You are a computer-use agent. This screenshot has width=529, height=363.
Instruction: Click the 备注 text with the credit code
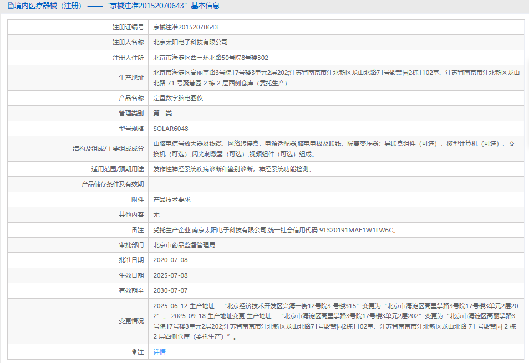pyautogui.click(x=274, y=230)
